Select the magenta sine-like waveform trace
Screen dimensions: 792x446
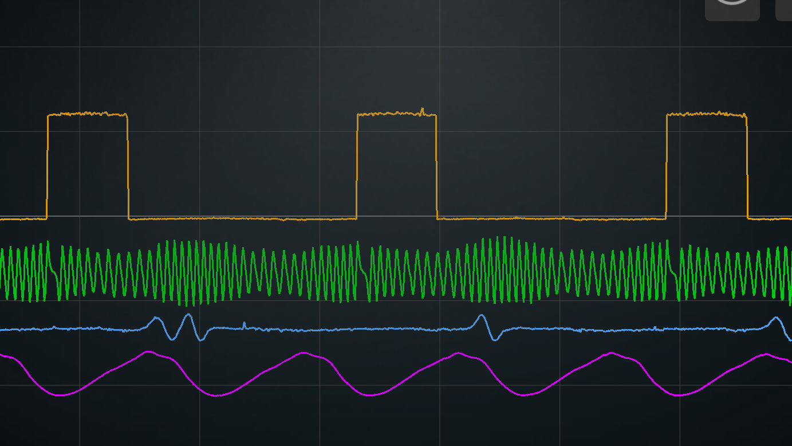click(x=396, y=374)
